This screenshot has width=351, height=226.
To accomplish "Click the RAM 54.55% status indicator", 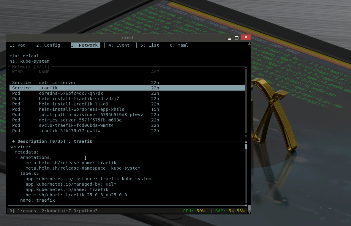I will click(x=230, y=211).
